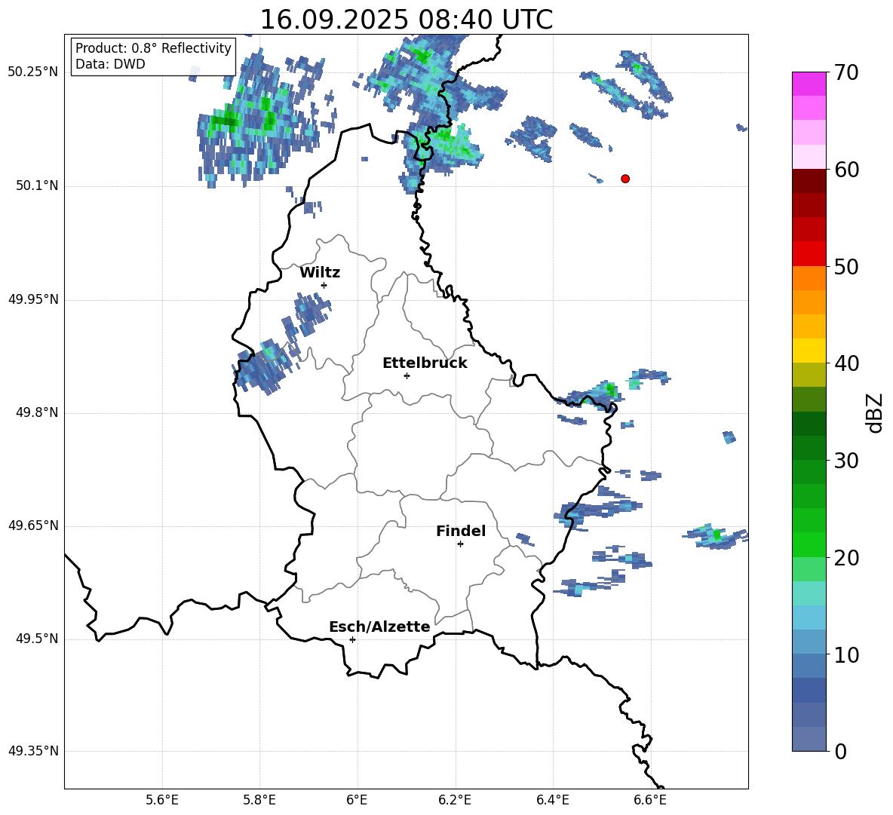Click the 'Product: 0.8° Reflectivity' text
Image resolution: width=893 pixels, height=815 pixels.
(153, 47)
